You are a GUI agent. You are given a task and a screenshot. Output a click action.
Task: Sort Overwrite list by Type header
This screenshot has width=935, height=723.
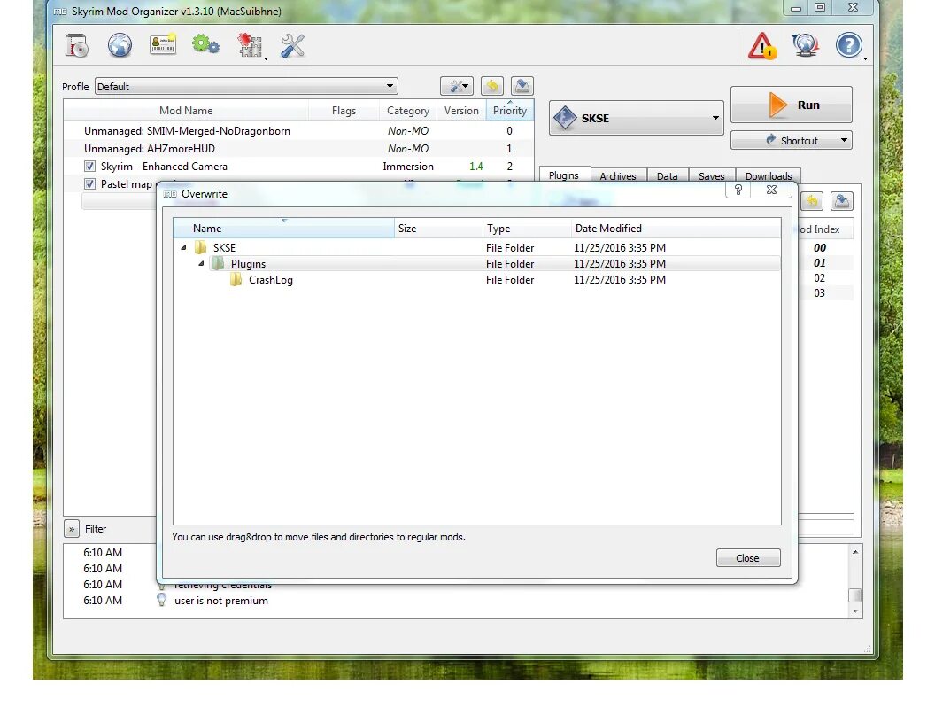tap(527, 229)
